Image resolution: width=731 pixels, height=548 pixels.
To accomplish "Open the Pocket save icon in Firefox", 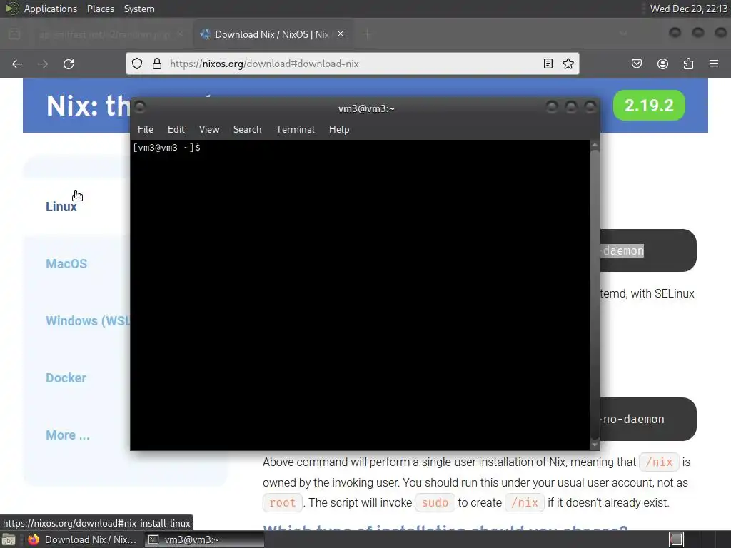I will 637,64.
